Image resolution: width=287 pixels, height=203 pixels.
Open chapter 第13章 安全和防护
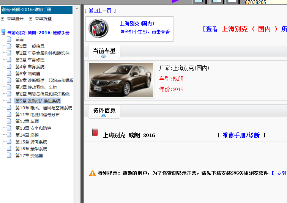pyautogui.click(x=33, y=128)
